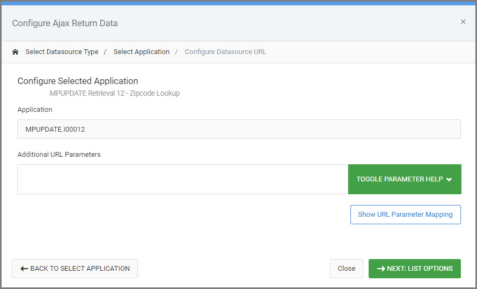Toggle Parameter Help section
The height and width of the screenshot is (289, 477).
click(405, 179)
